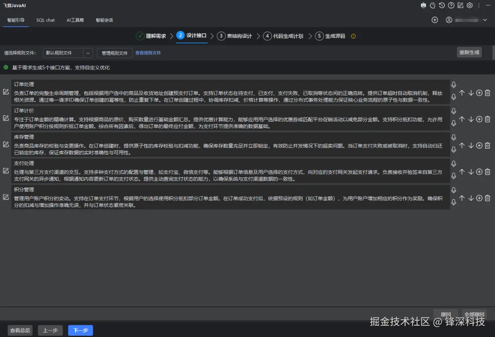Image resolution: width=495 pixels, height=337 pixels.
Task: Switch to the 智能引导 tab
Action: 16,20
